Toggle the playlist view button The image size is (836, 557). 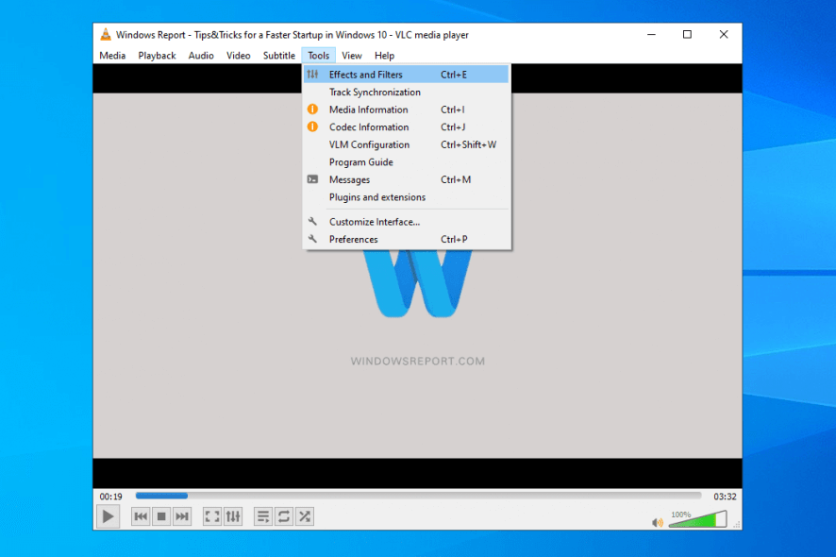[263, 516]
